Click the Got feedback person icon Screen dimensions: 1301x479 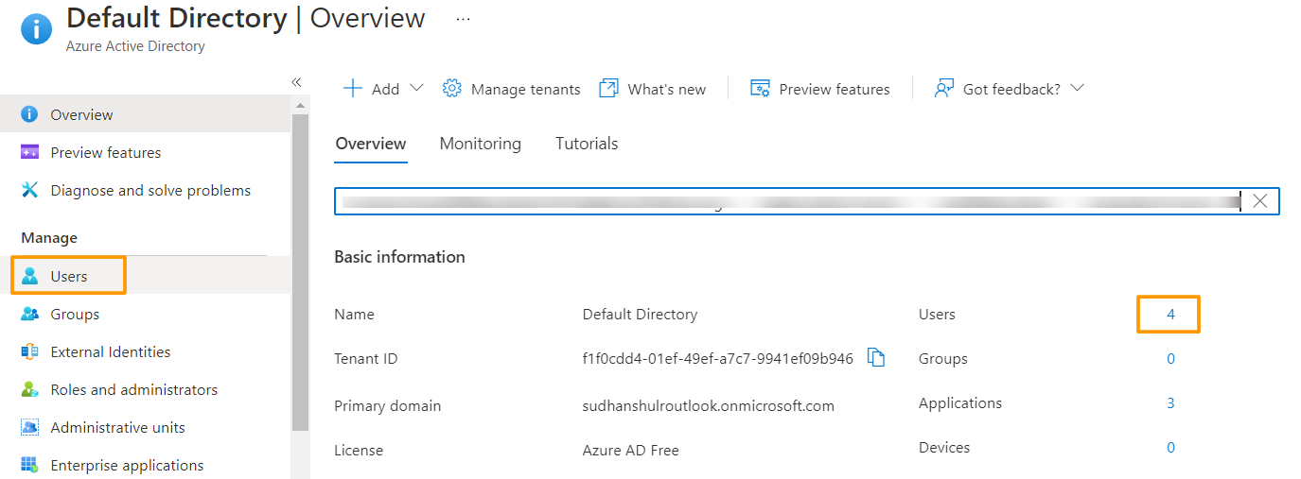pyautogui.click(x=943, y=88)
